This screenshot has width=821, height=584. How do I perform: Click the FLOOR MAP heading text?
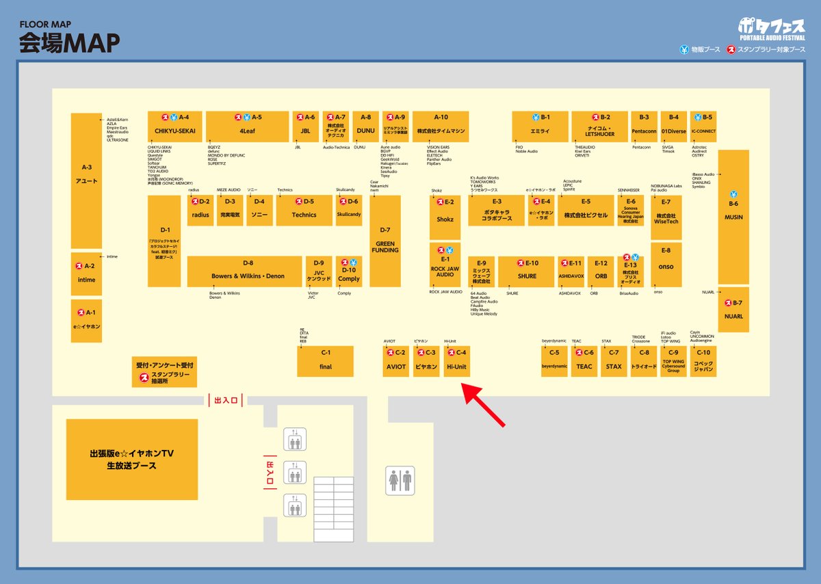45,24
